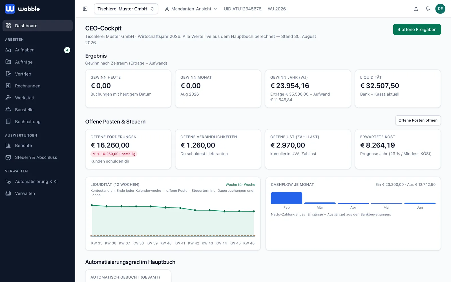The width and height of the screenshot is (451, 282).
Task: Click the Offene USt value € 2.970,00
Action: click(288, 145)
